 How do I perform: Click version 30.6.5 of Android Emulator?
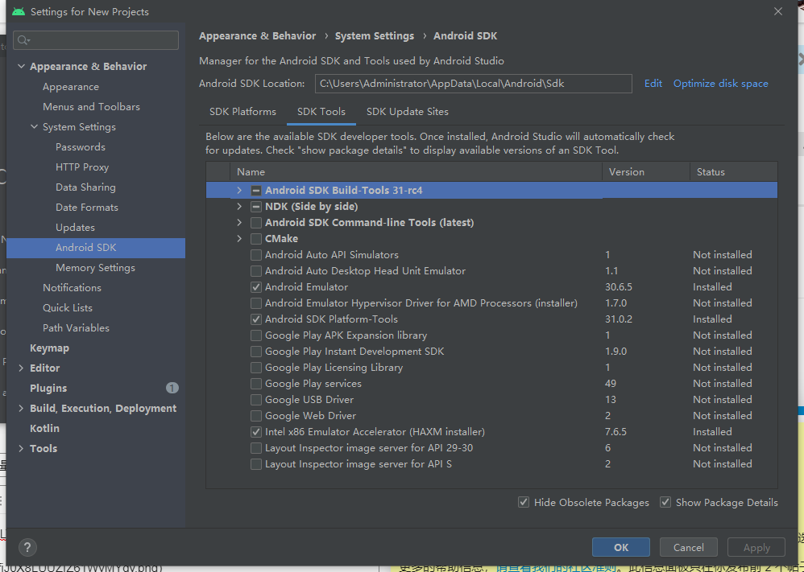click(619, 287)
